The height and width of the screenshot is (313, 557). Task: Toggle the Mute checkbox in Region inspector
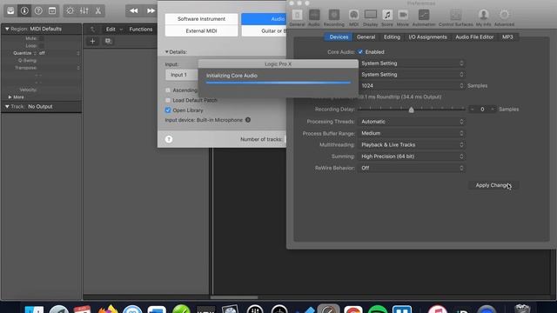pos(42,38)
